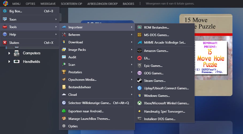Image resolution: width=243 pixels, height=134 pixels.
Task: Choose Handmatig Spel Toevoegen
Action: coord(165,111)
